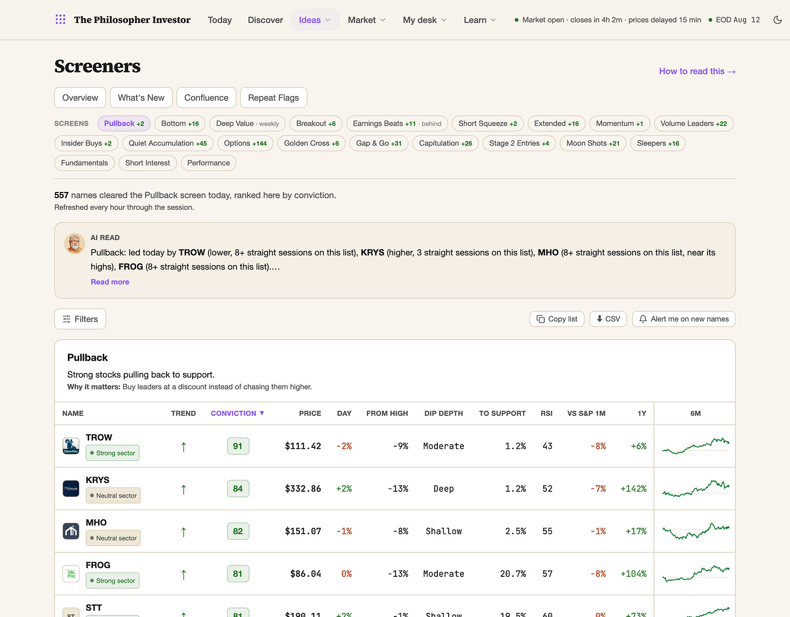View MHO 6M sparkline chart
This screenshot has width=790, height=617.
(x=696, y=530)
